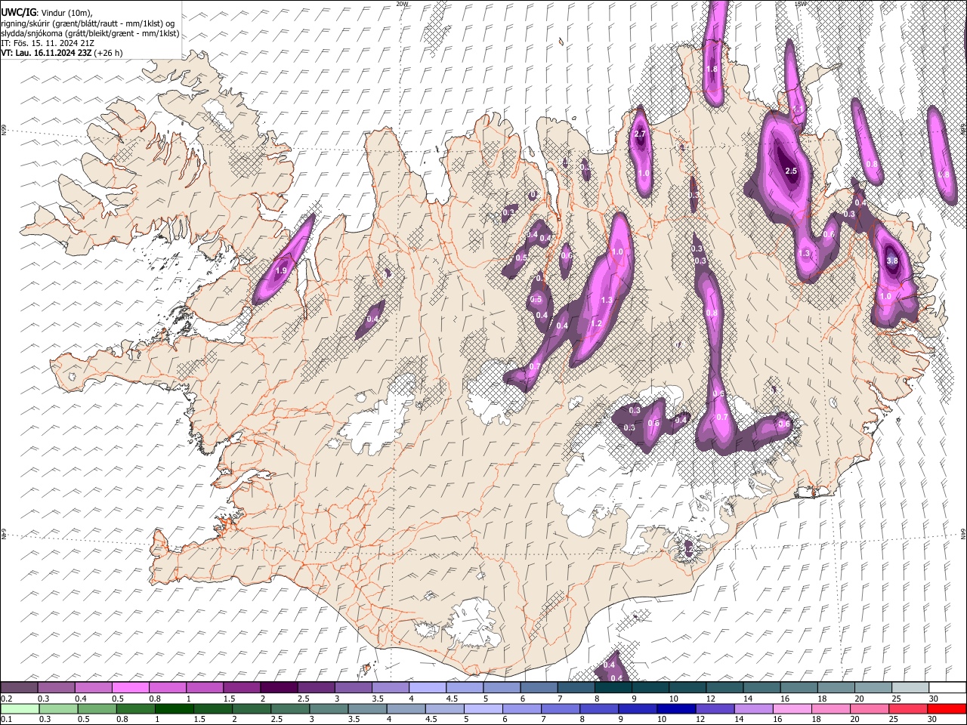This screenshot has width=967, height=725.
Task: Select the navy blue rain swatch labeled 10
Action: tap(676, 709)
